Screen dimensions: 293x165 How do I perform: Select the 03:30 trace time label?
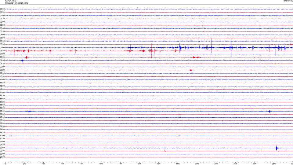coord(2,31)
